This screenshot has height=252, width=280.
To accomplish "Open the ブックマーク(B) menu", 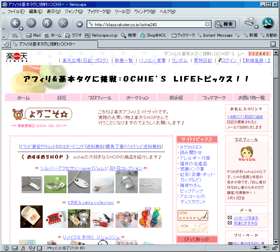I will [x=99, y=12].
